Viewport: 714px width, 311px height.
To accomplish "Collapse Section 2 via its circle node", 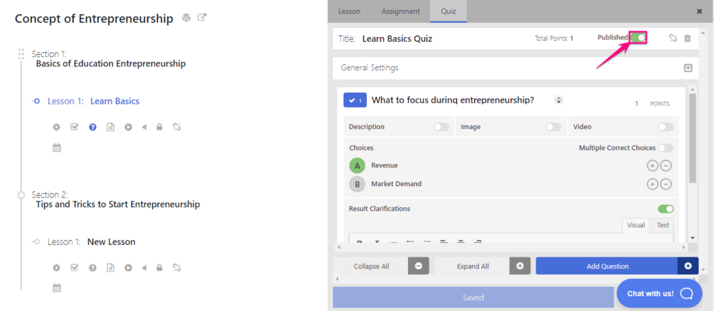I will 21,195.
